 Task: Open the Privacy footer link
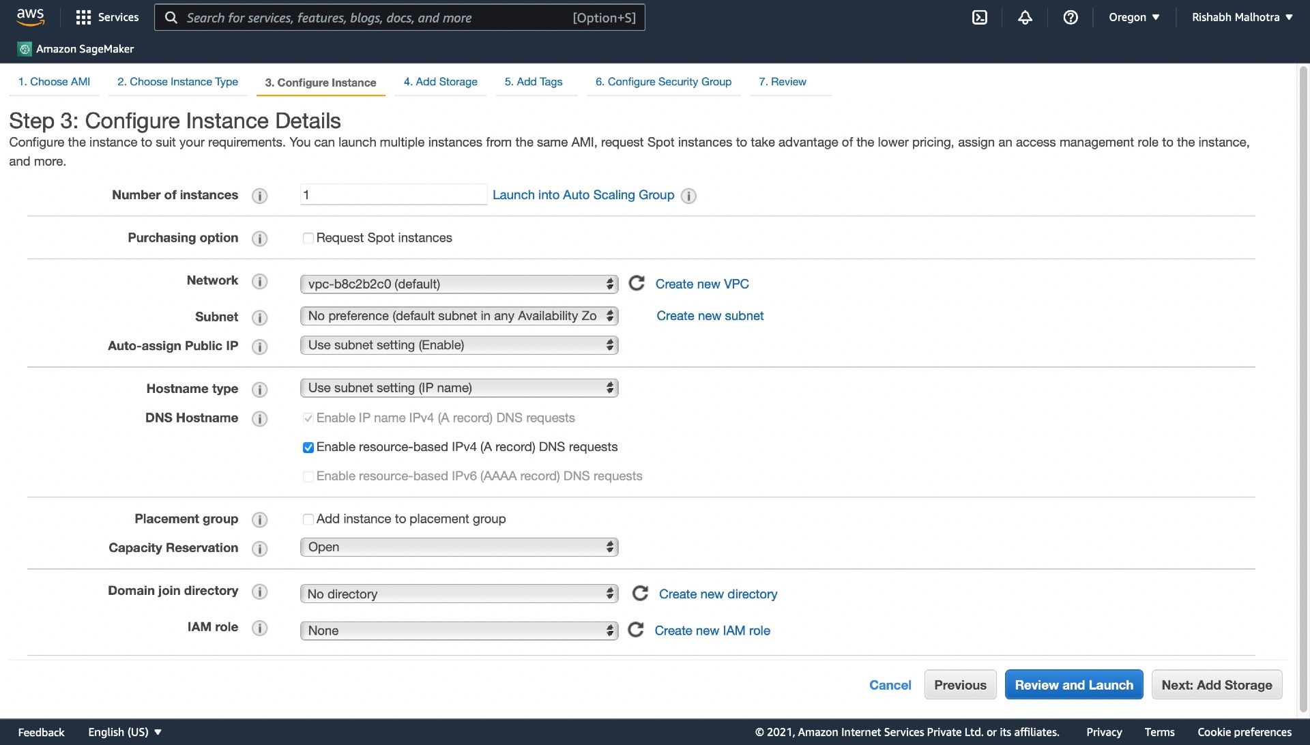[1104, 732]
